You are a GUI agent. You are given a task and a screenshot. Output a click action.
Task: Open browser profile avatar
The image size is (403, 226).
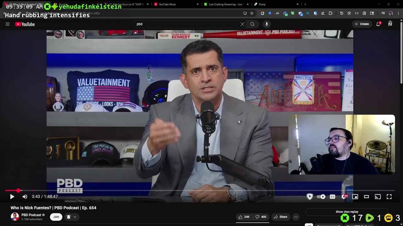(x=391, y=13)
